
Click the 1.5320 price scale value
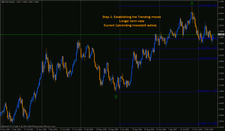tap(221, 127)
